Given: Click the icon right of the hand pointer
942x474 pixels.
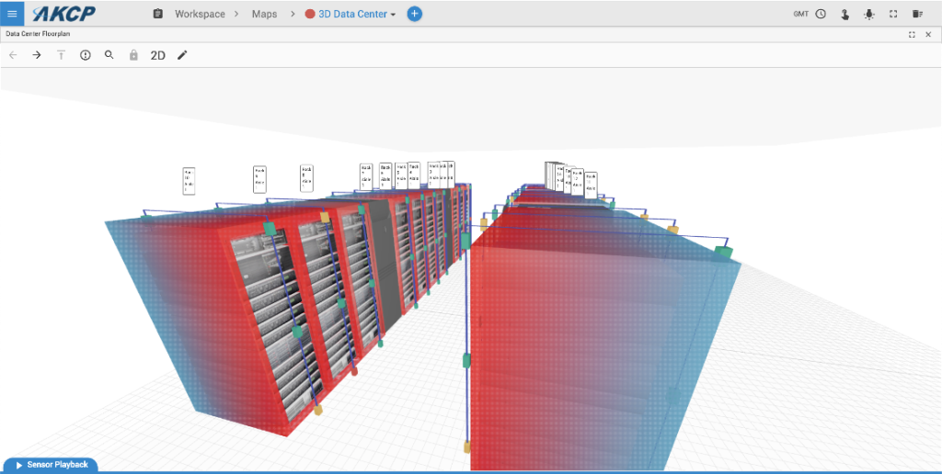Looking at the screenshot, I should pos(868,14).
